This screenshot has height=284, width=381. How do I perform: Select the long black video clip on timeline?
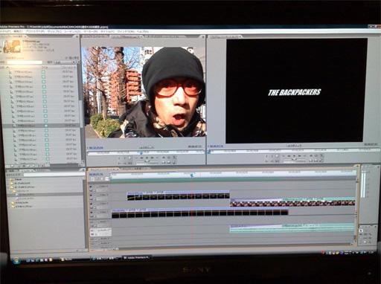click(199, 213)
